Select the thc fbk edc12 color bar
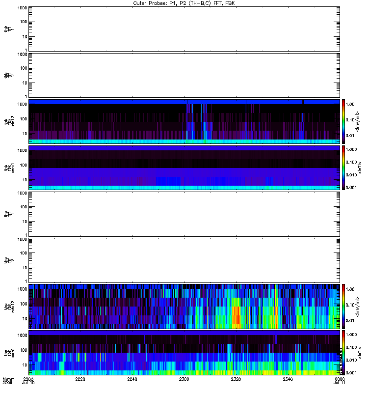Viewport: 368px width, 393px height. [x=343, y=307]
